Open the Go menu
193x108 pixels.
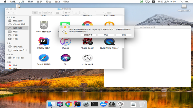48,2
